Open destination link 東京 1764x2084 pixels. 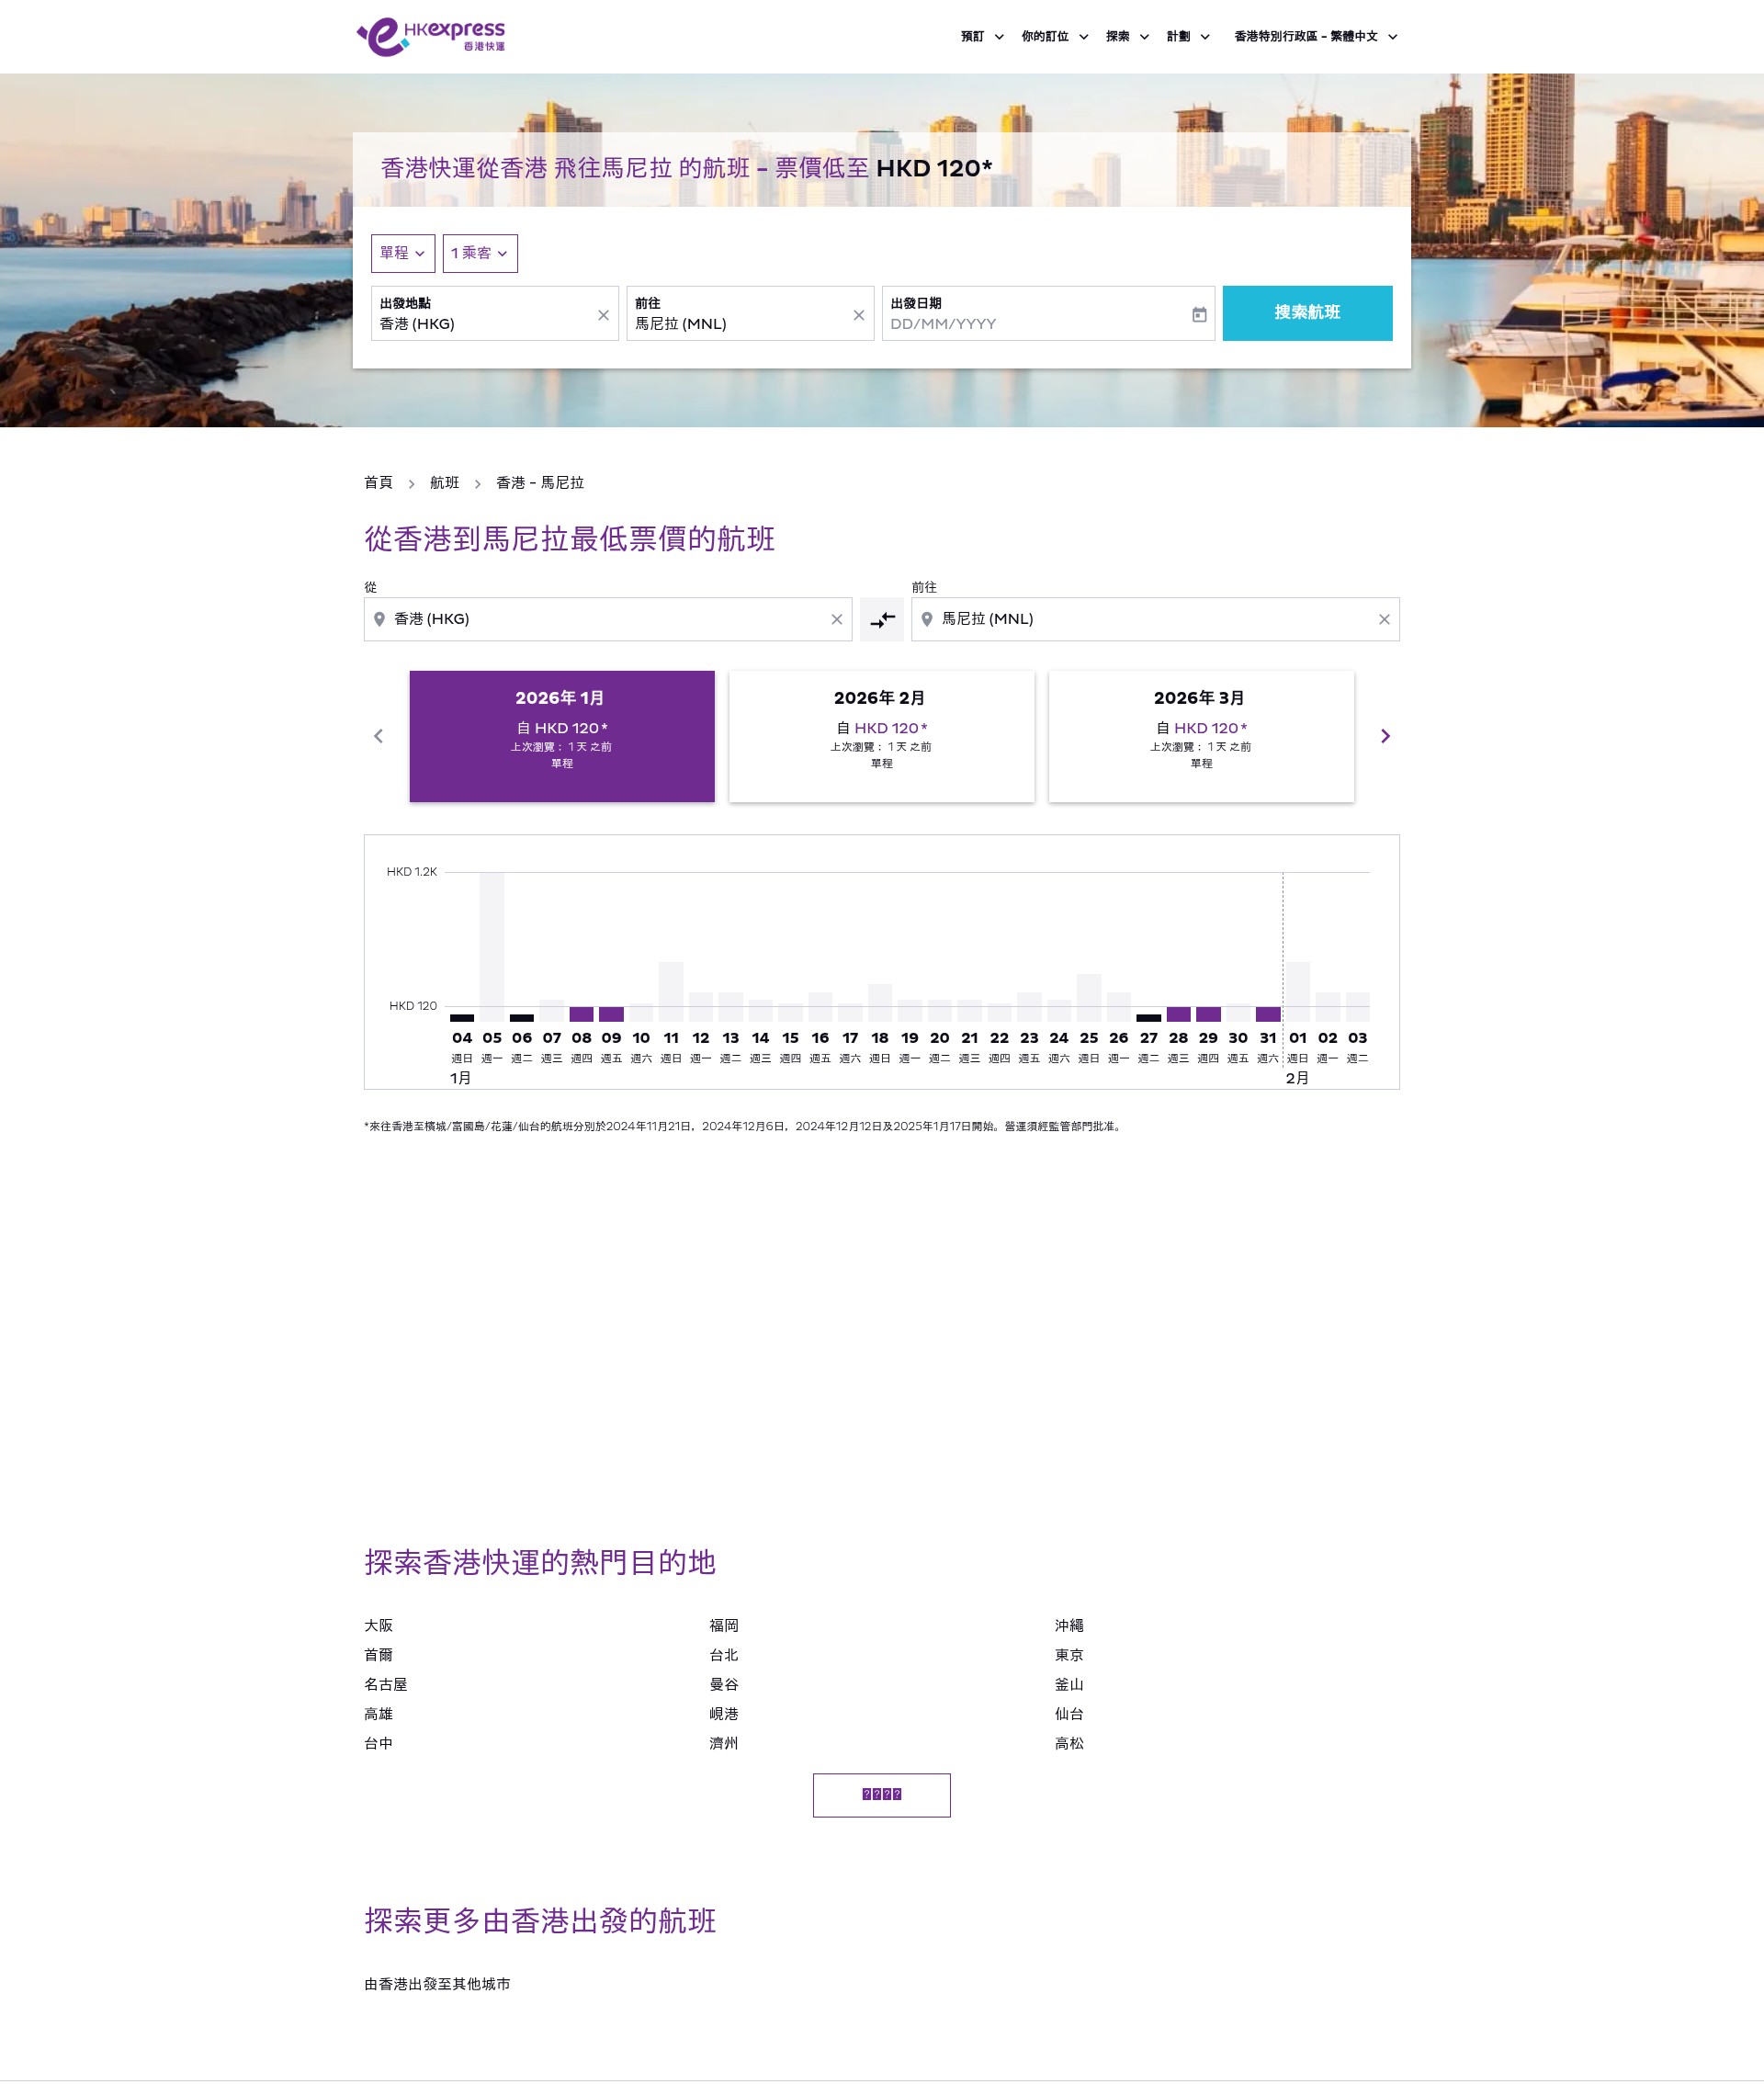(1069, 1655)
